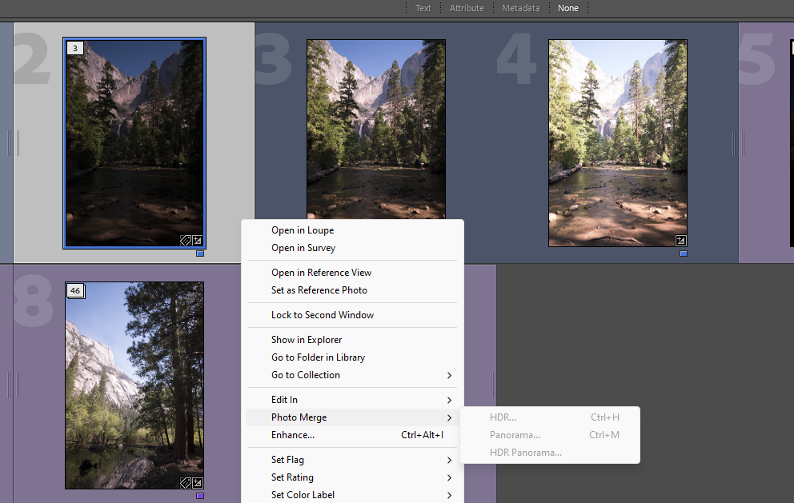Image resolution: width=794 pixels, height=503 pixels.
Task: Click the develop adjustments badge on photo 4
Action: tap(680, 241)
